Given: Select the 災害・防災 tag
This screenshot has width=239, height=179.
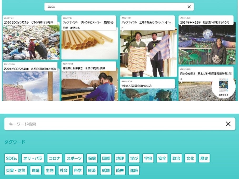Looking at the screenshot, I should coord(16,170).
